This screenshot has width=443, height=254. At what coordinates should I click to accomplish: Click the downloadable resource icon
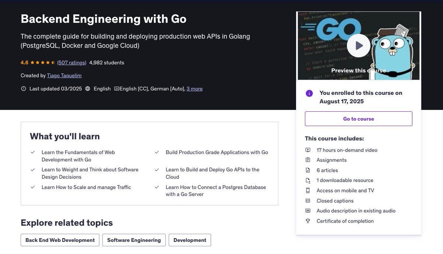(x=308, y=180)
